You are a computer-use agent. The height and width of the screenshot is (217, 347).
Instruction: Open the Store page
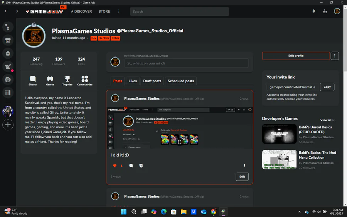point(104,11)
